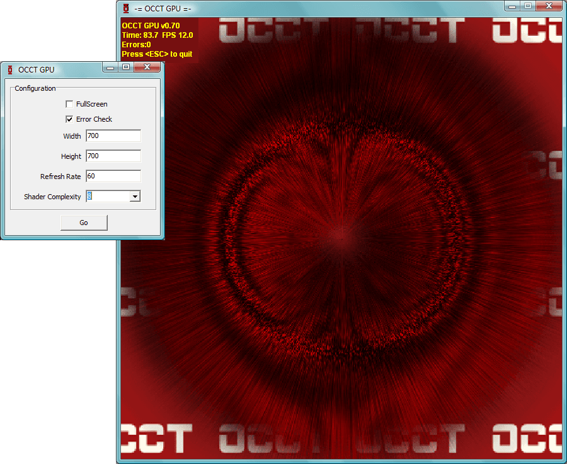The image size is (567, 464).
Task: Click the Refresh Rate label
Action: [60, 177]
